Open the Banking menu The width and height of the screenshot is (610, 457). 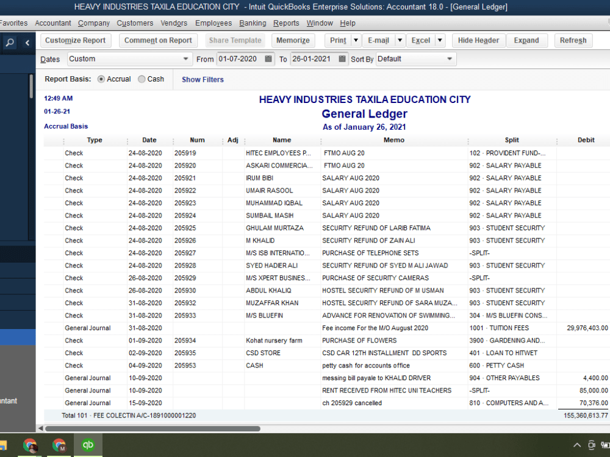pos(253,23)
